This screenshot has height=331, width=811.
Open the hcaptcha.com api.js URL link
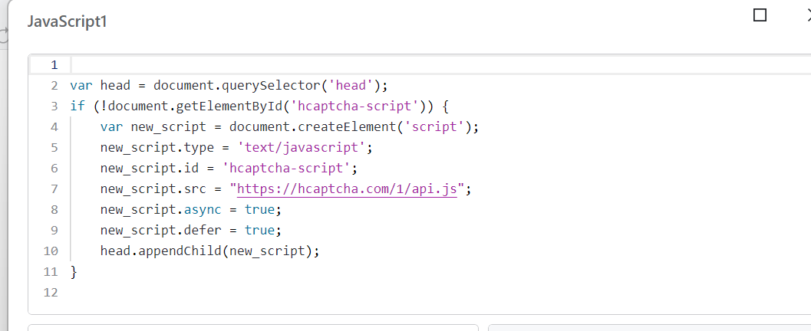click(346, 189)
